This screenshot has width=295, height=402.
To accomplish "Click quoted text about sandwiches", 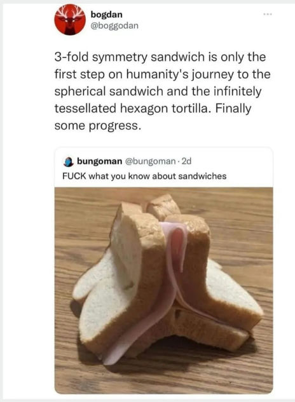I will (x=144, y=177).
